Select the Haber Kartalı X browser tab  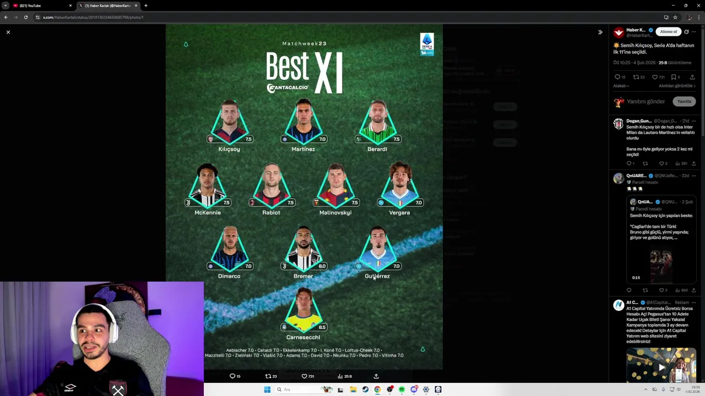point(108,5)
